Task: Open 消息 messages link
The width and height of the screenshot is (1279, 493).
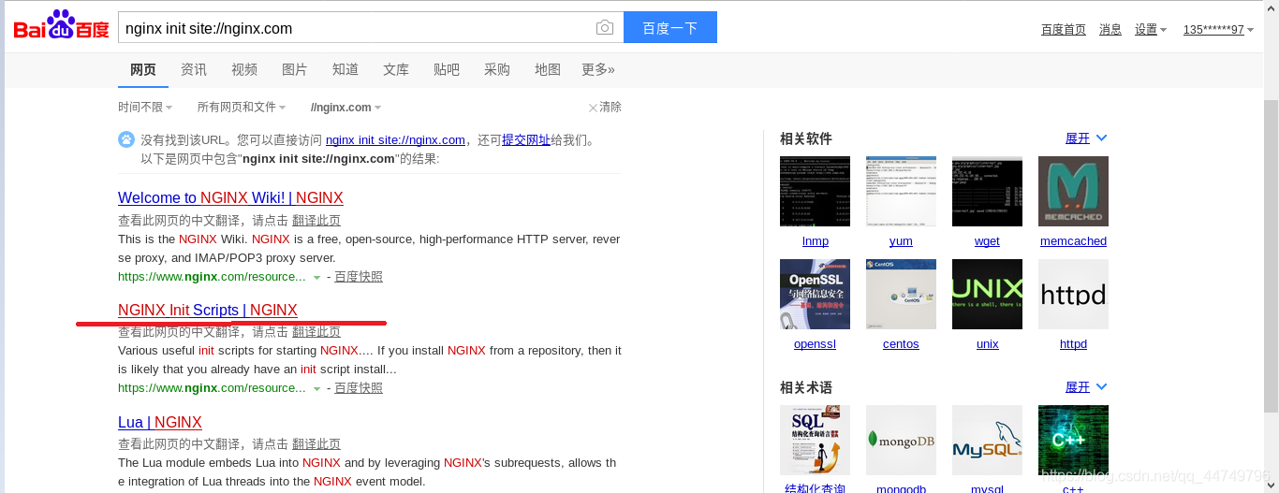Action: [x=1110, y=30]
